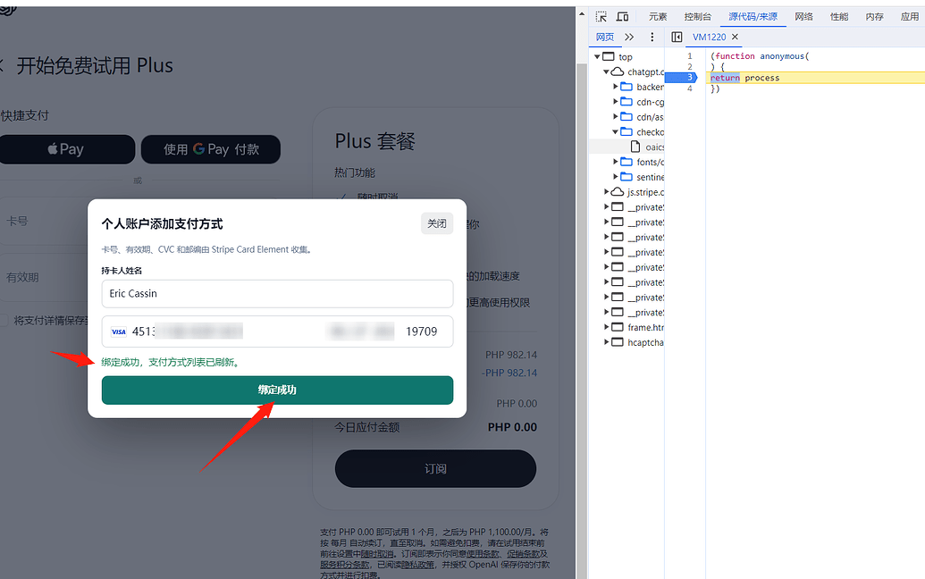This screenshot has width=925, height=579.
Task: Expand the backer folder arrow
Action: click(615, 87)
